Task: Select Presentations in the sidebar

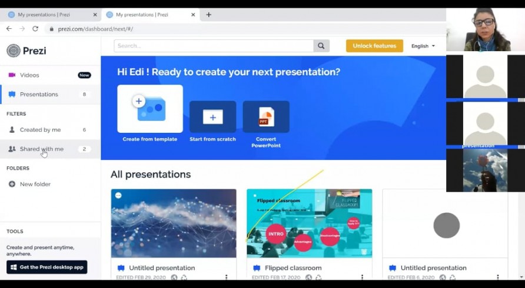Action: (39, 95)
